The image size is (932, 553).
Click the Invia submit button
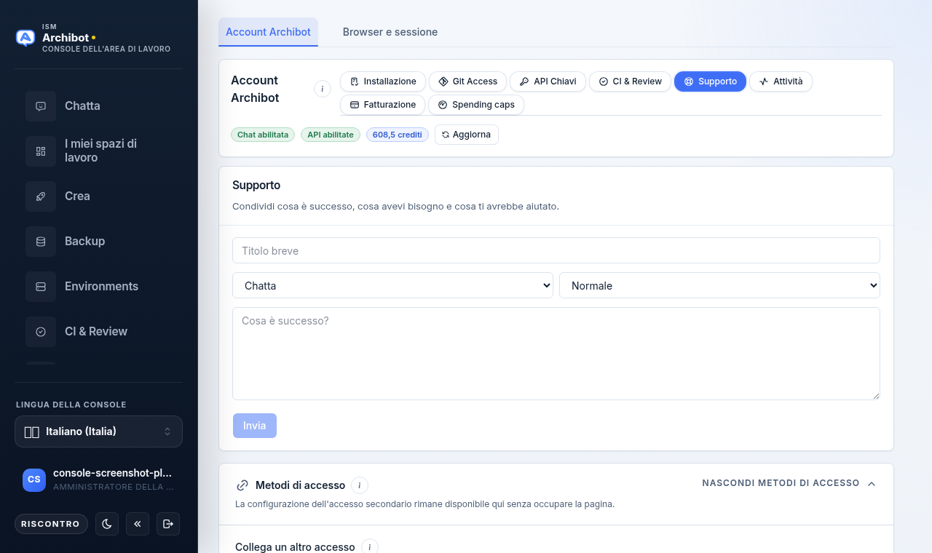click(255, 426)
